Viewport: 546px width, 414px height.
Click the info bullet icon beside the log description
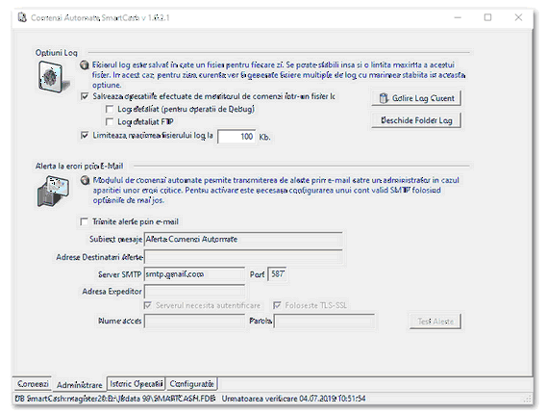85,65
